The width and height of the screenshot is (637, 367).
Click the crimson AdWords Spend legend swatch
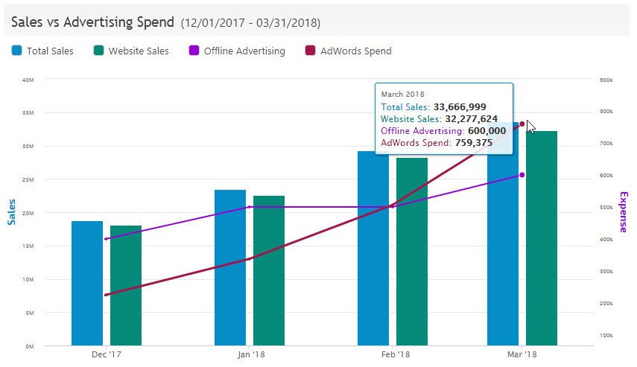click(x=308, y=51)
